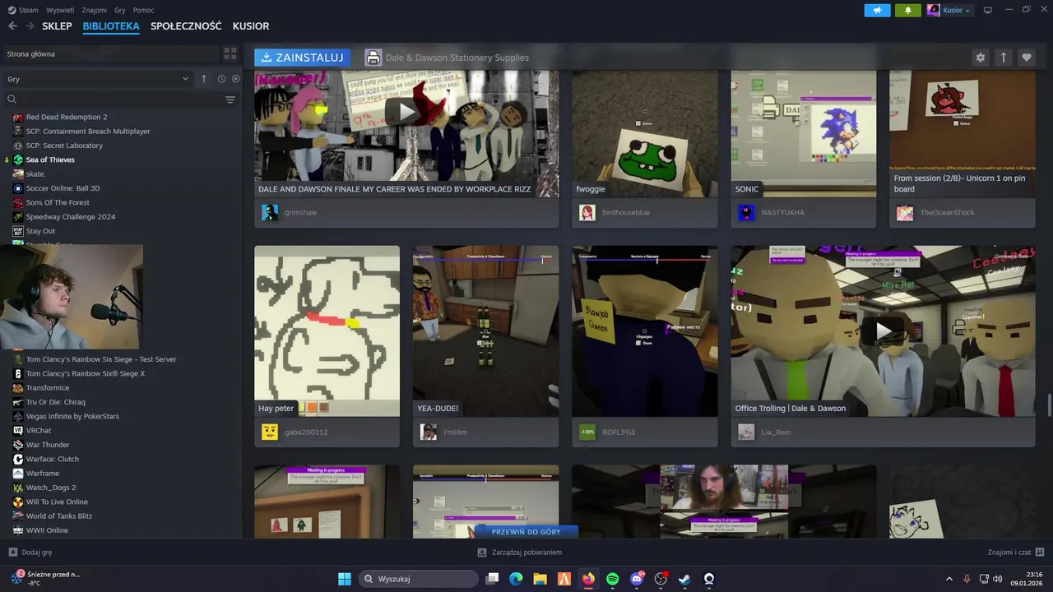
Task: Open the SONIC pixel art screenshot
Action: pyautogui.click(x=804, y=134)
